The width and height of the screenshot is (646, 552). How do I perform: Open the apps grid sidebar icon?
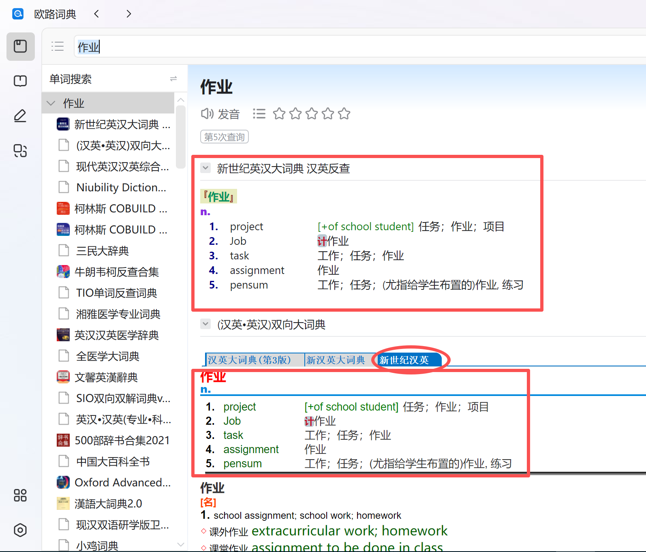pos(20,495)
